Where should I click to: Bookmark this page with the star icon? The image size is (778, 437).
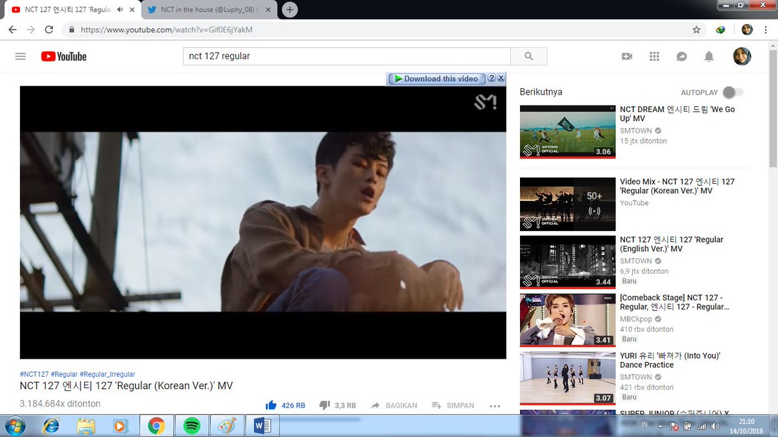696,30
